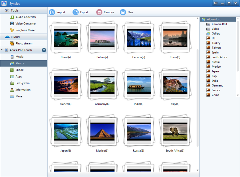Click the iCloud section header text
The image size is (240, 177).
(x=15, y=37)
